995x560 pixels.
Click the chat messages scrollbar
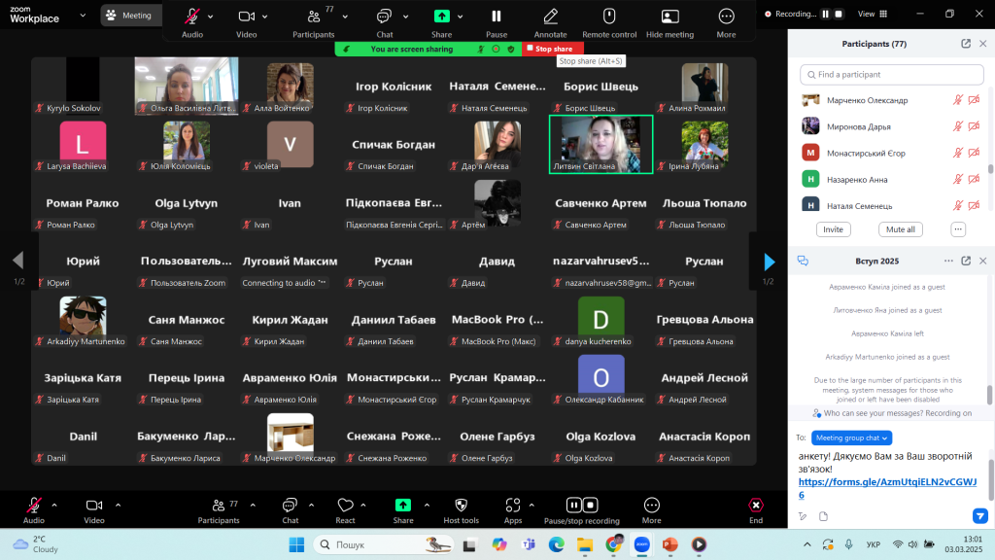click(989, 395)
